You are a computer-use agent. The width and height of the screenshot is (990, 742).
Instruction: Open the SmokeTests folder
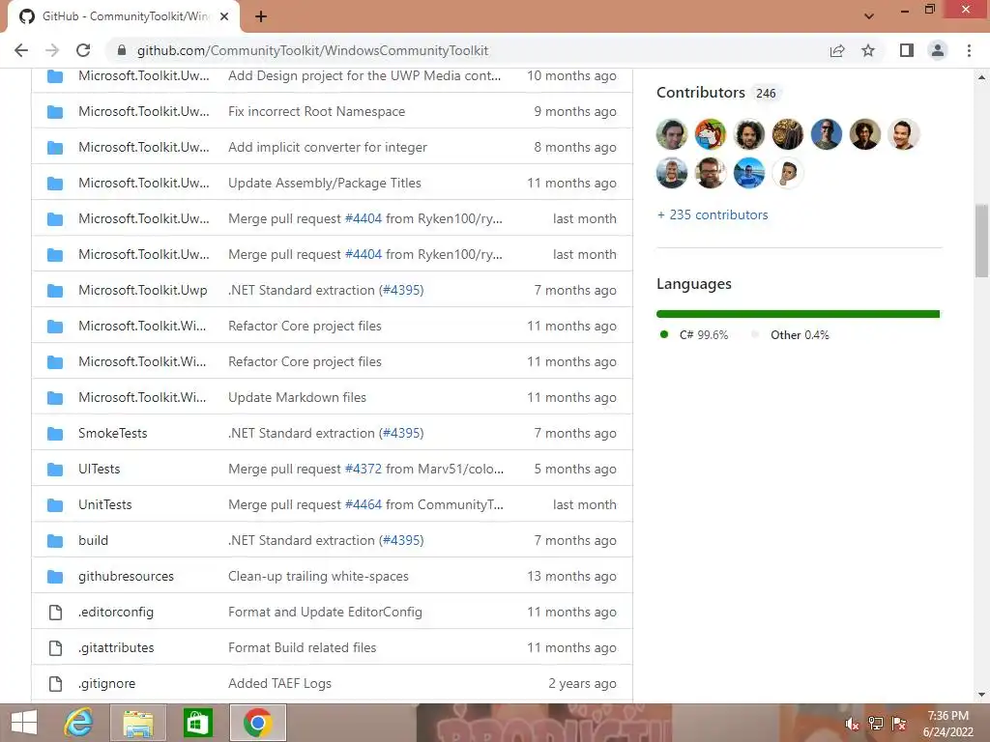tap(112, 433)
